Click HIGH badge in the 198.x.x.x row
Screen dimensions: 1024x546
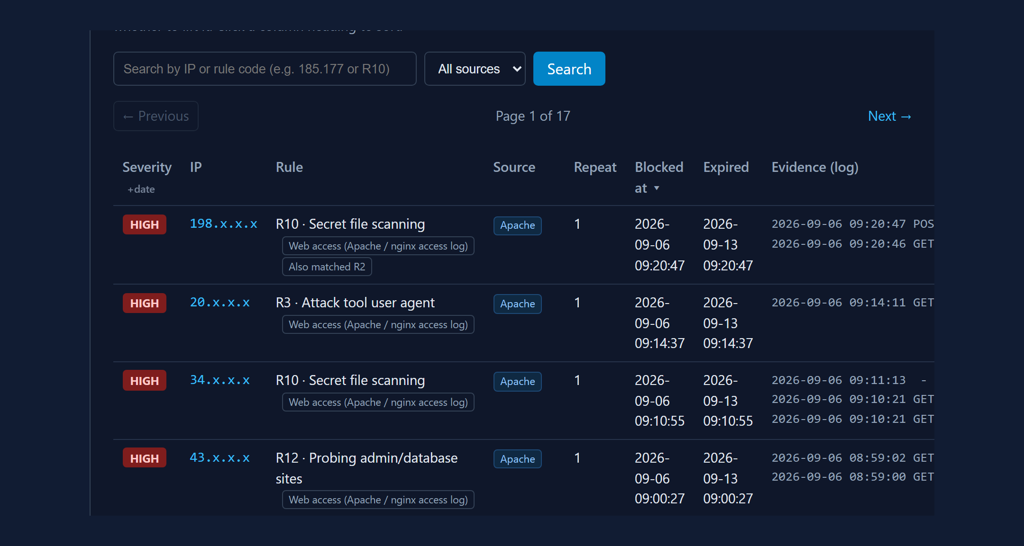[145, 224]
